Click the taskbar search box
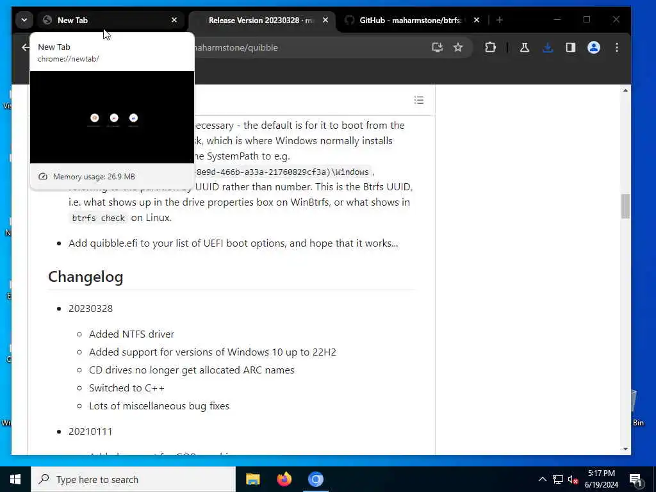This screenshot has height=492, width=656. coord(133,479)
